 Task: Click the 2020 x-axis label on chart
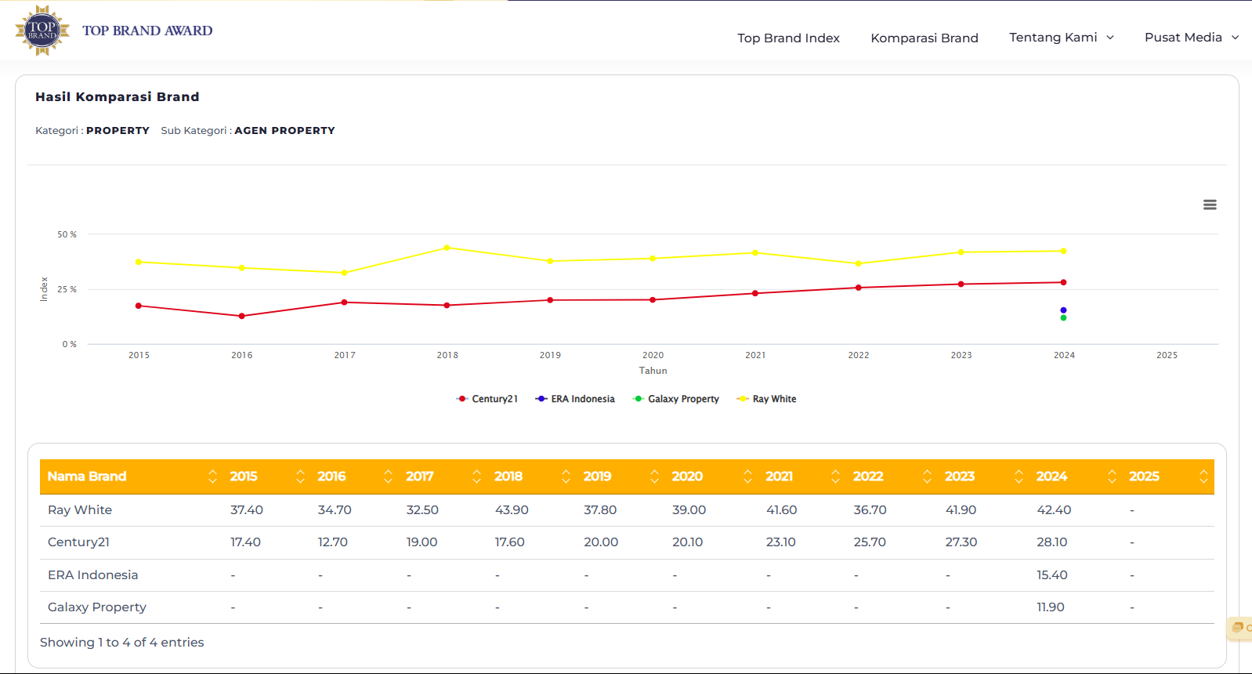coord(653,355)
